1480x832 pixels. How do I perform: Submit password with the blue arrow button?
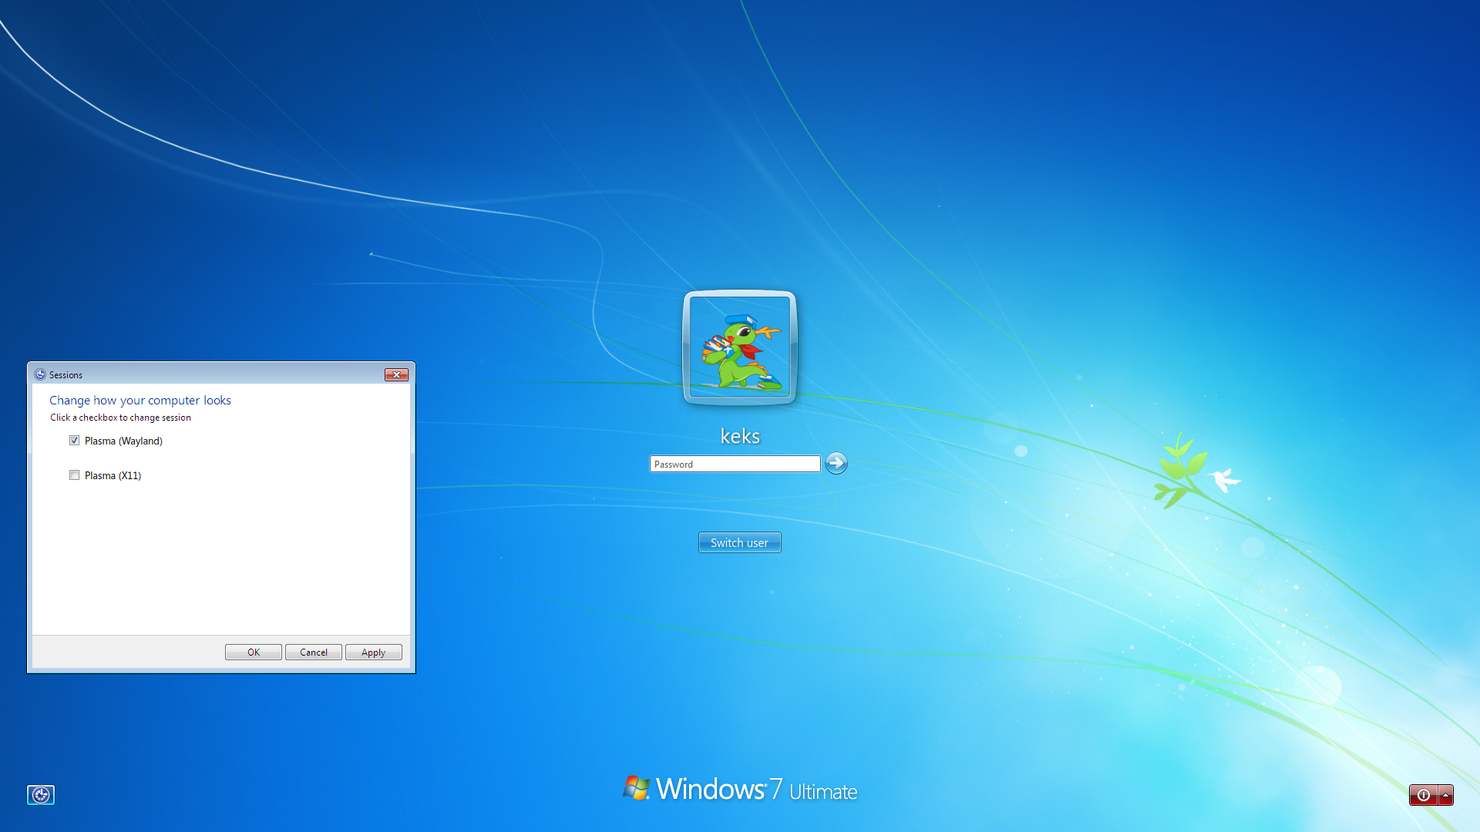coord(836,463)
